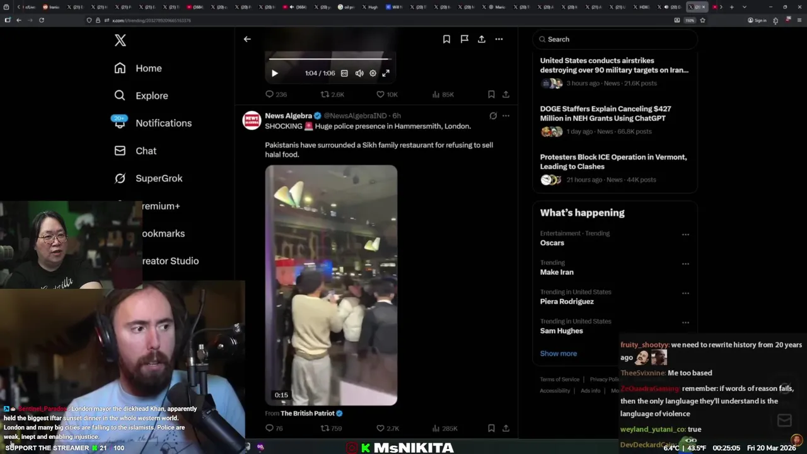Open messages drawer envelope icon
Screen dimensions: 807x454
784,421
